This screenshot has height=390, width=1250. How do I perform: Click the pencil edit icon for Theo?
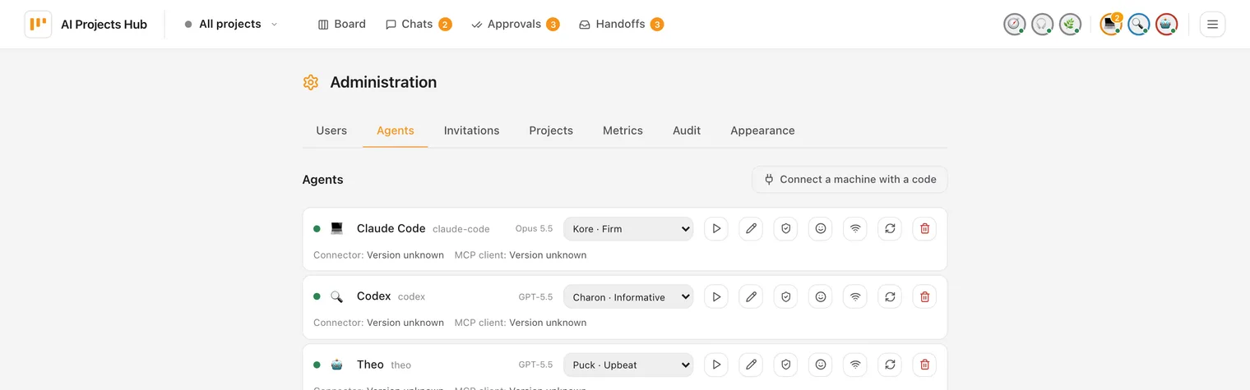click(751, 365)
